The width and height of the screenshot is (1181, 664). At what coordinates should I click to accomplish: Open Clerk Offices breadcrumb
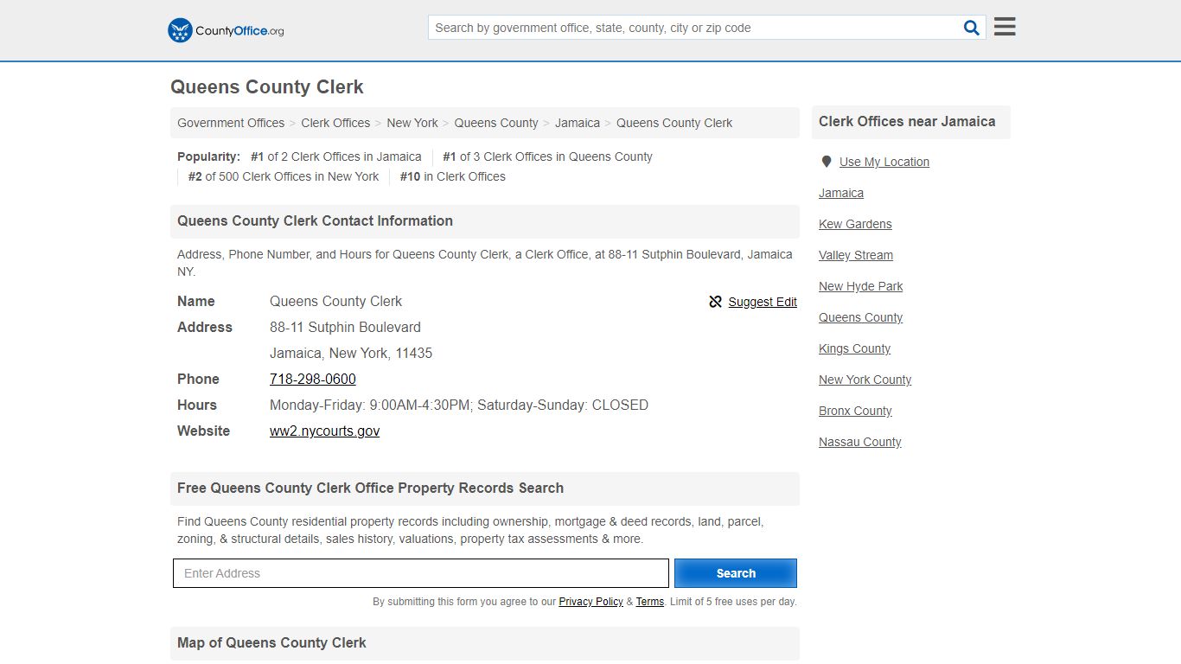coord(335,123)
